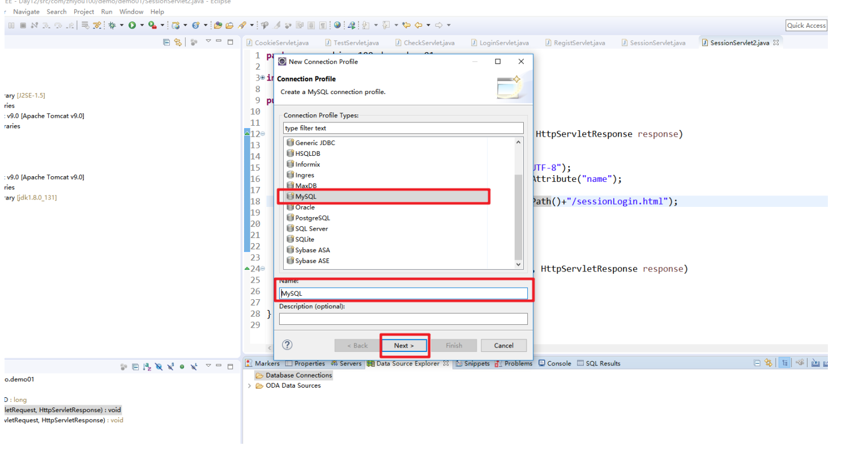Screen dimensions: 846x450
Task: Open Project menu
Action: coord(84,11)
